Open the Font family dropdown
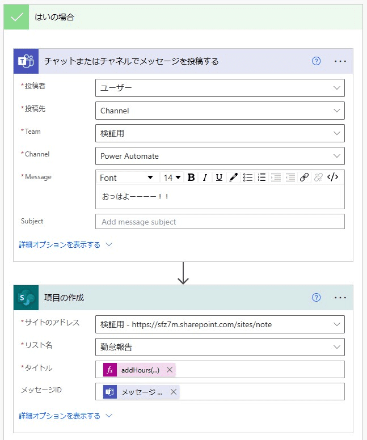Screen dimensions: 367x440 coord(126,177)
